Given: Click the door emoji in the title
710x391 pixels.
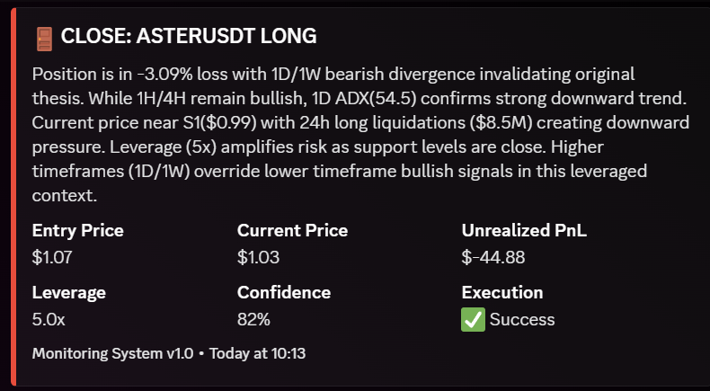Looking at the screenshot, I should 44,37.
